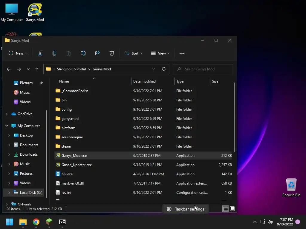Select Local Disk (C:) in tree
Screen dimensions: 306x229
click(x=31, y=193)
